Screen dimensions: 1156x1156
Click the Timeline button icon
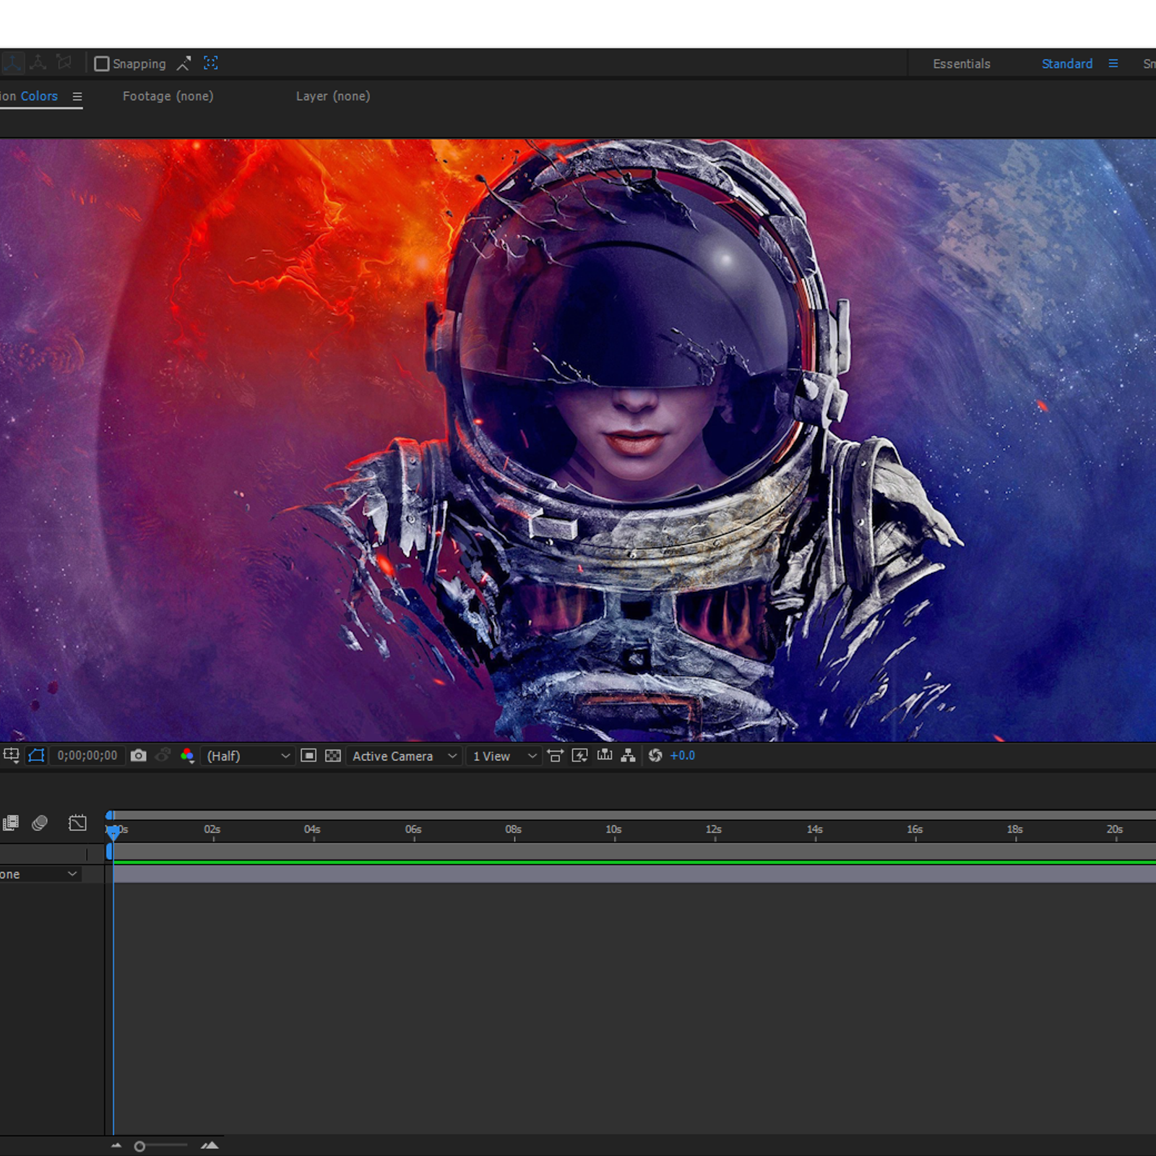[x=605, y=756]
